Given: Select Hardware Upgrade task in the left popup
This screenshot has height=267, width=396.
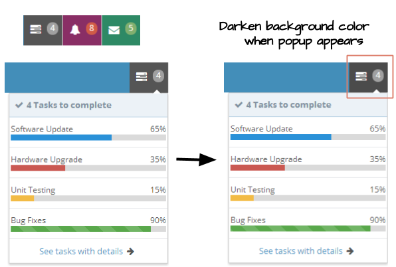Looking at the screenshot, I should (x=88, y=163).
